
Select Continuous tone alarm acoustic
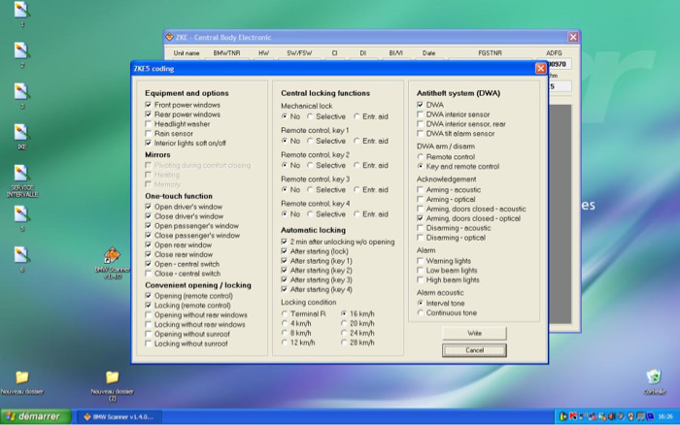[x=421, y=312]
